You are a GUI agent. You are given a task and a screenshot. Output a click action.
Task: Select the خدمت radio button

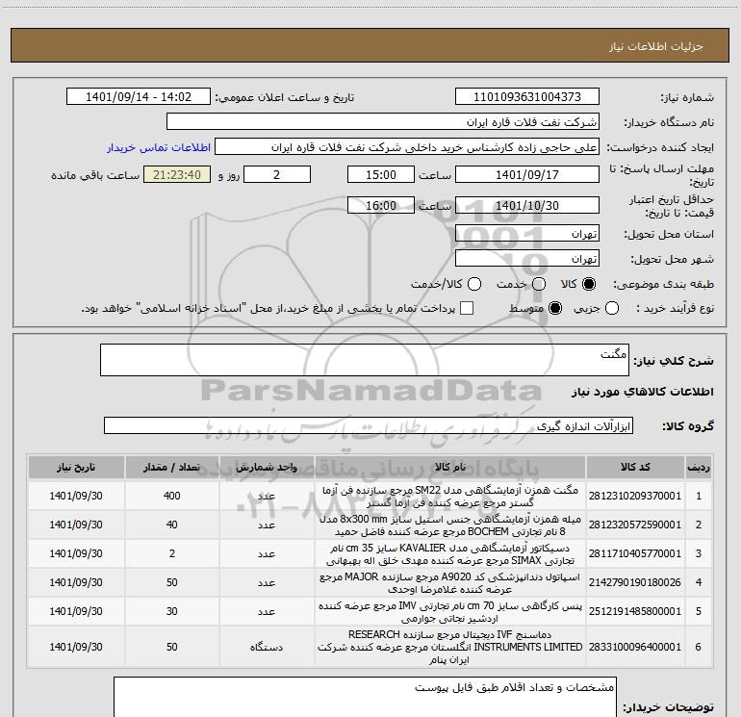tap(539, 284)
